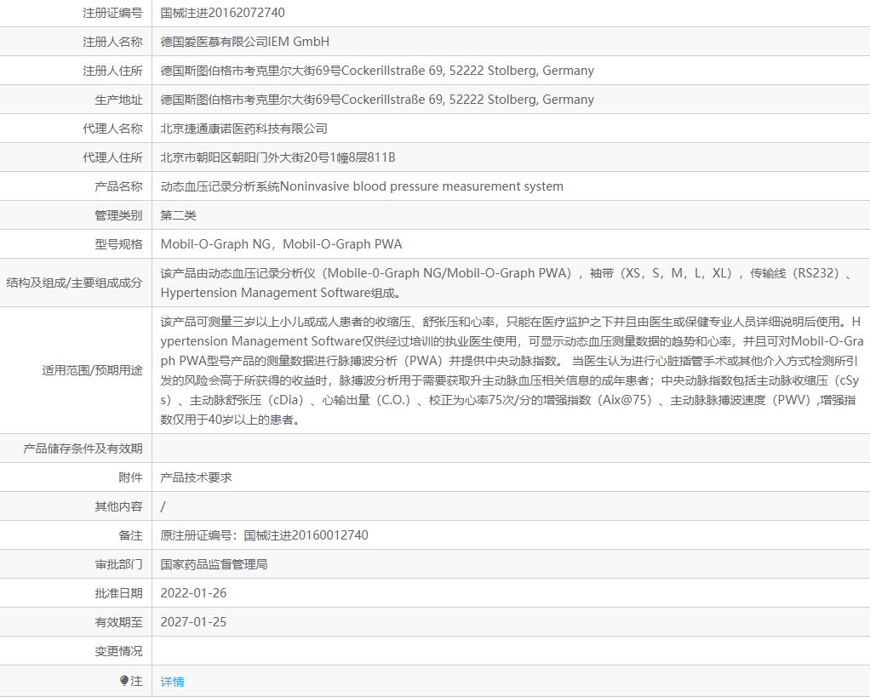Select the product name 动态血压记录分析系统 value
This screenshot has width=870, height=697.
(x=362, y=186)
